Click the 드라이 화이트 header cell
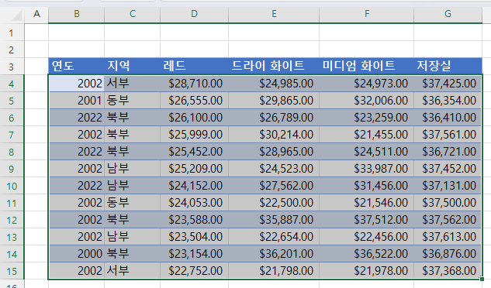 coord(274,66)
